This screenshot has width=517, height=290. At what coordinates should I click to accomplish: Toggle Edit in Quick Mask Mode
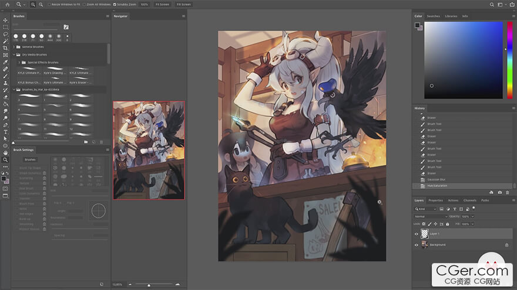(5, 189)
